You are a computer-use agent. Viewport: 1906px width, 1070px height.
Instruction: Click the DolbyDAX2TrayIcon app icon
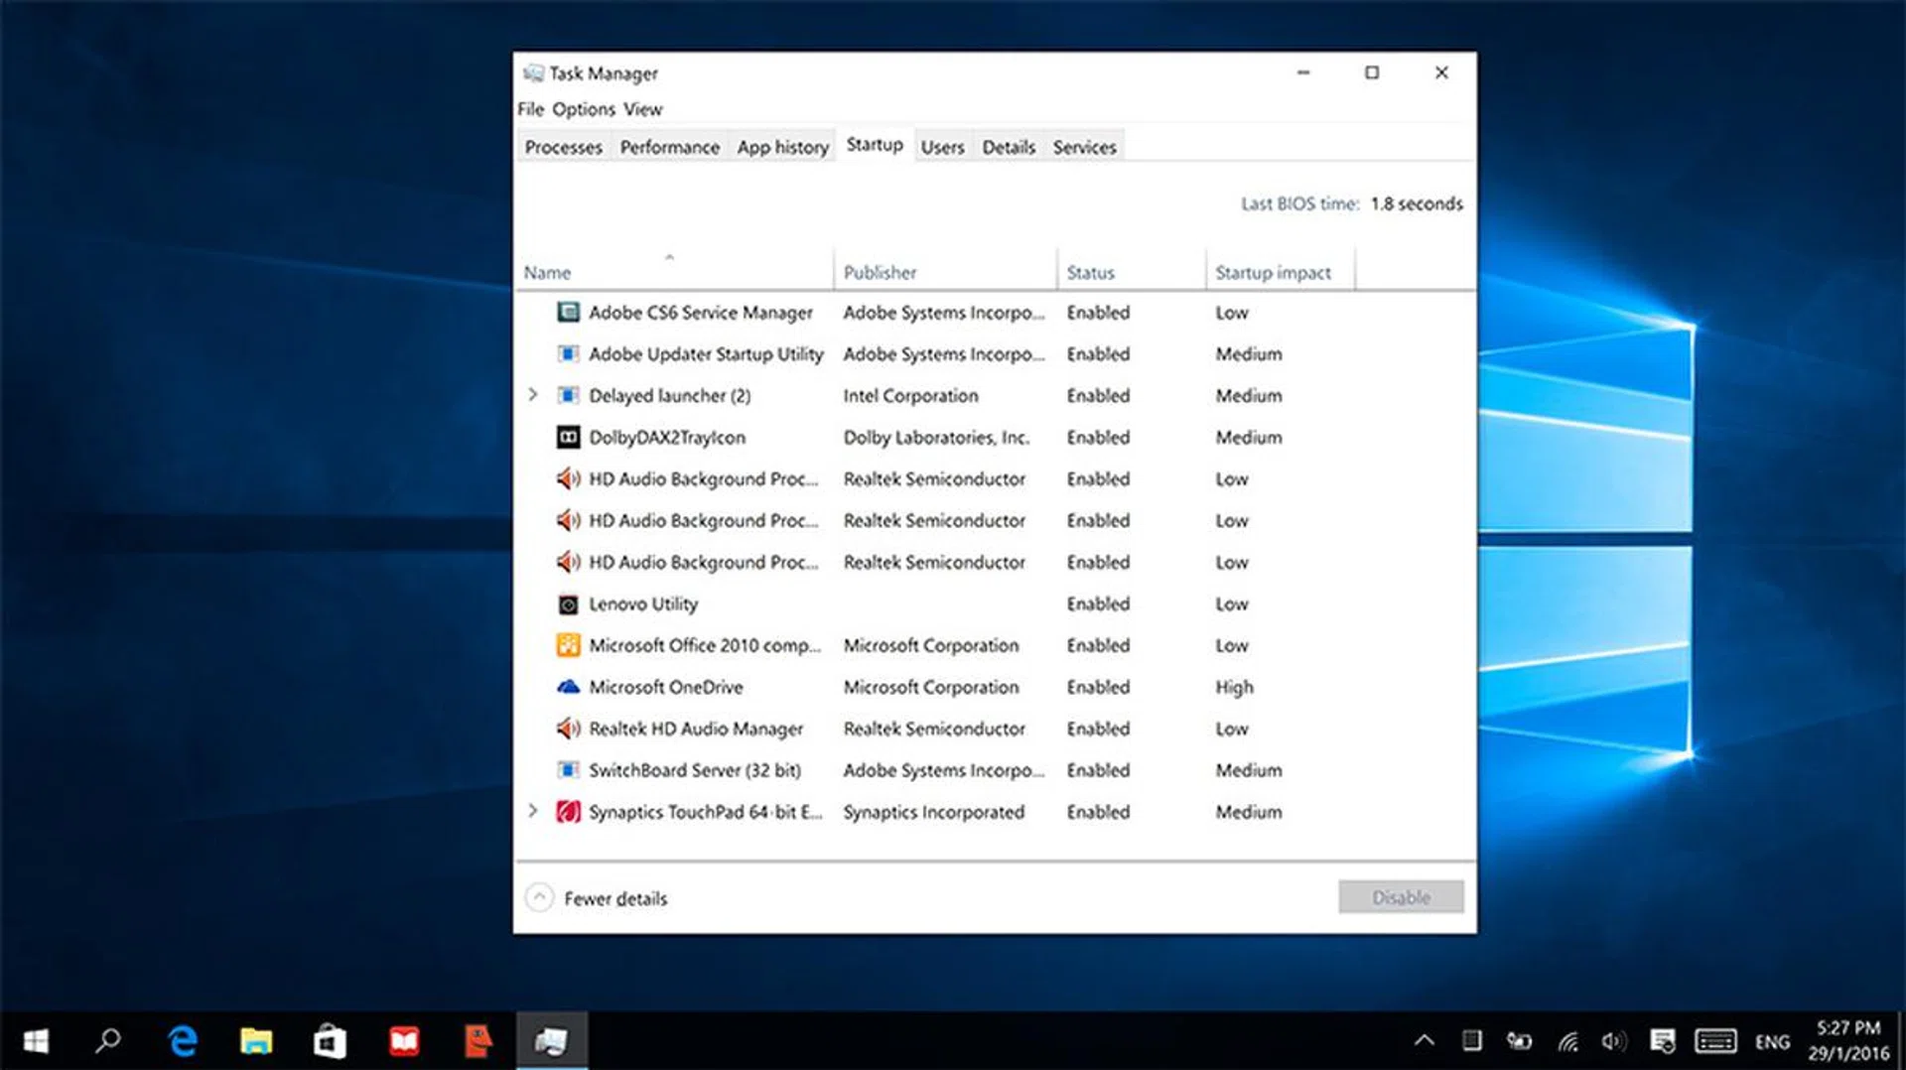(x=568, y=437)
